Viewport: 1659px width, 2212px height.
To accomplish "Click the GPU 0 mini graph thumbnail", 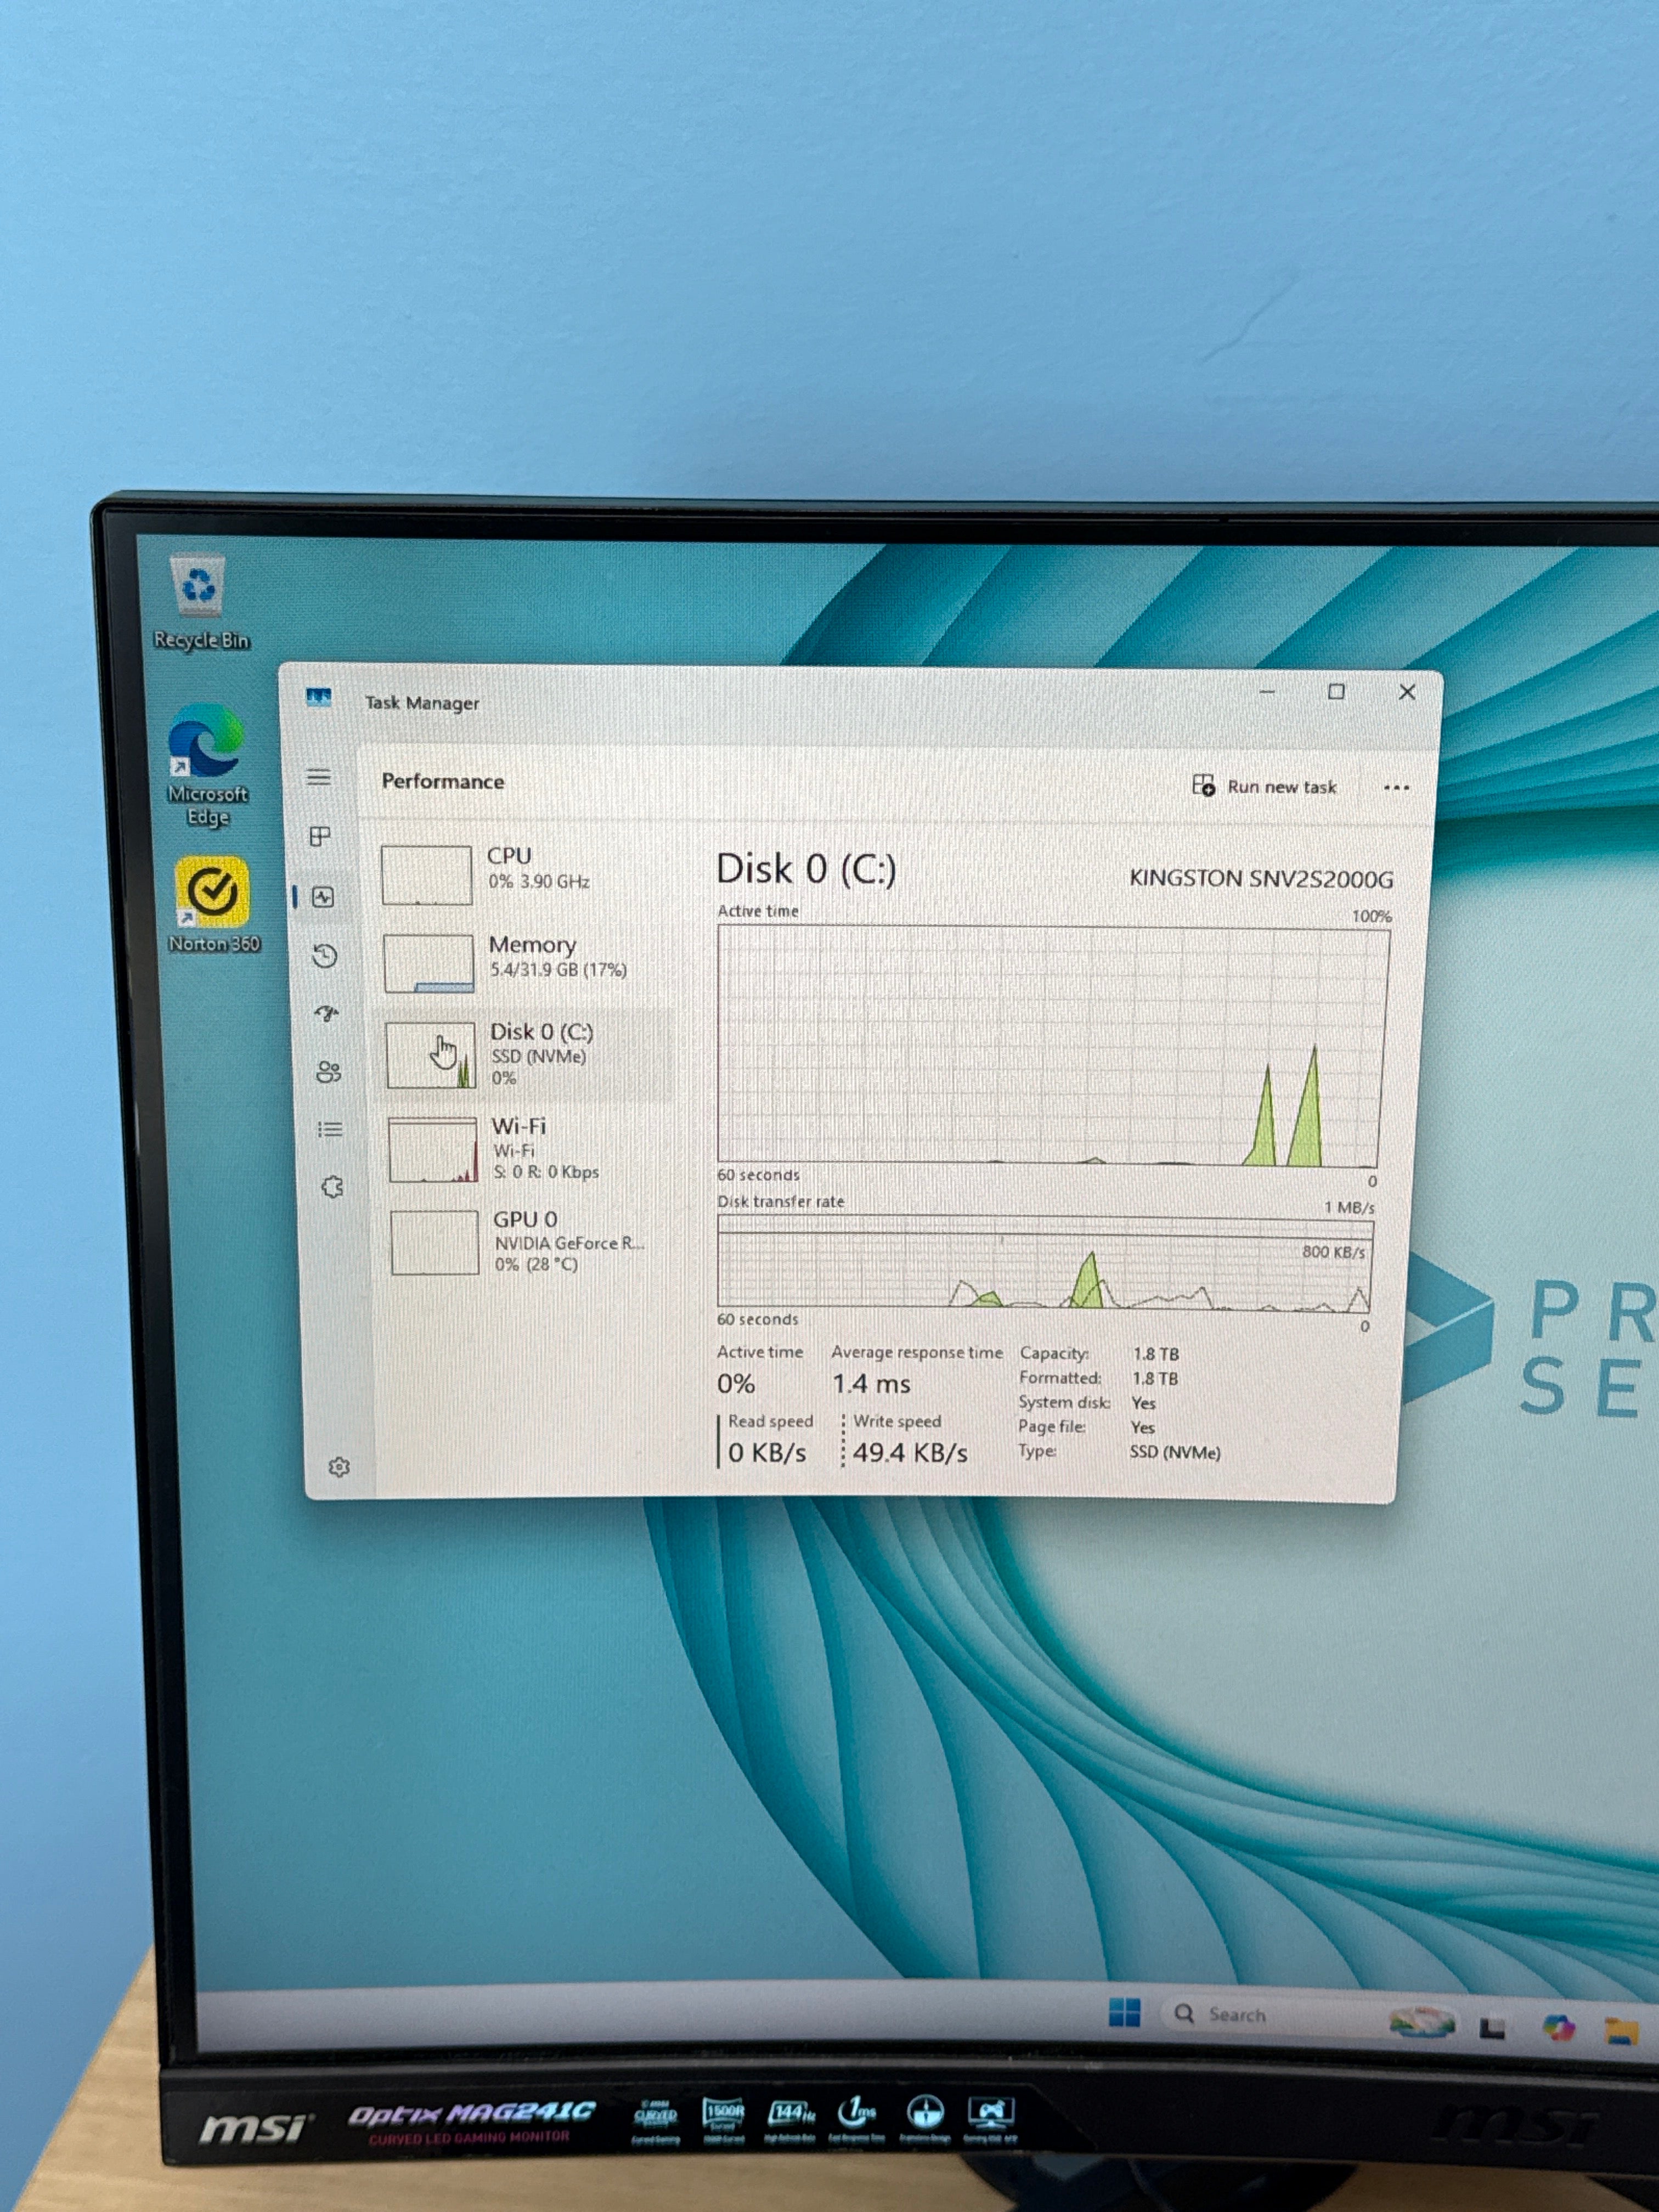I will pos(435,1243).
